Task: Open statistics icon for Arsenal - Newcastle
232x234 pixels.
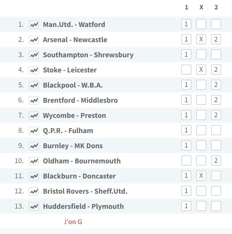Action: tap(34, 40)
